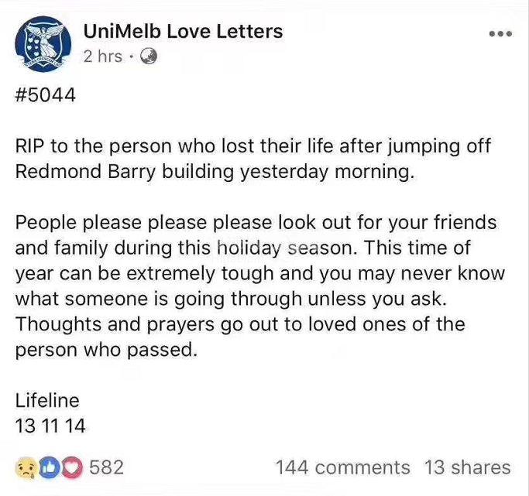View the 582 reactions count
The image size is (529, 496).
pyautogui.click(x=106, y=467)
